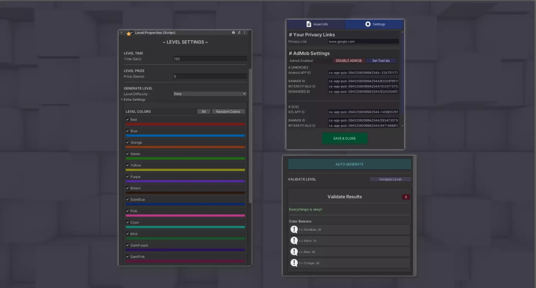Click the Random Colors button
536x288 pixels.
click(x=228, y=112)
